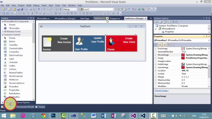Viewport: 212px width, 119px height.
Task: Click the Update User Profile blue tile
Action: point(89,43)
